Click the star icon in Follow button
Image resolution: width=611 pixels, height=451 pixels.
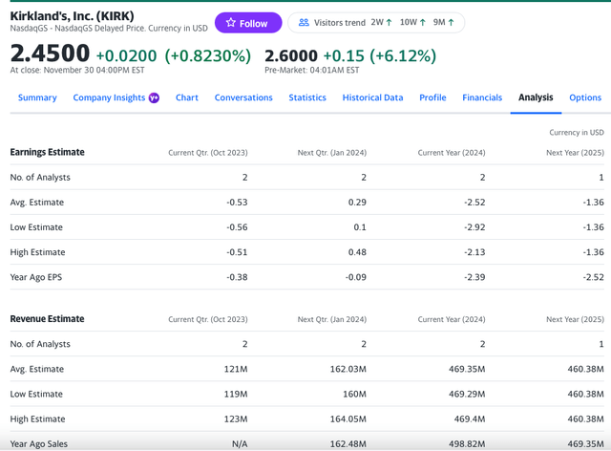(x=231, y=23)
